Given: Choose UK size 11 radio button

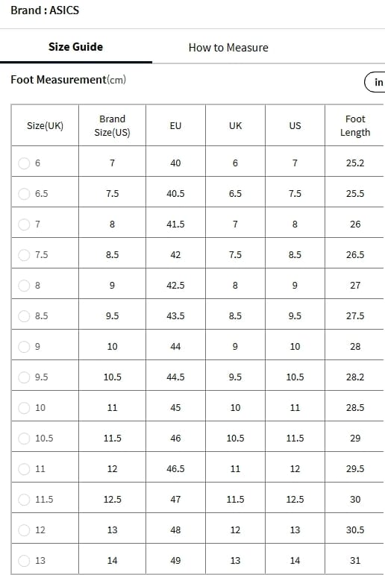Looking at the screenshot, I should pyautogui.click(x=24, y=468).
